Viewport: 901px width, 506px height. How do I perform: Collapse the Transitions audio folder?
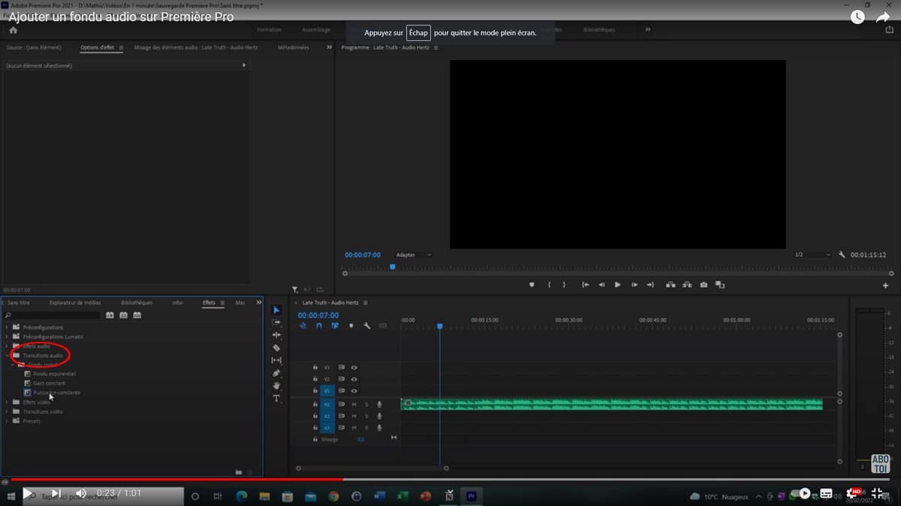pyautogui.click(x=7, y=355)
